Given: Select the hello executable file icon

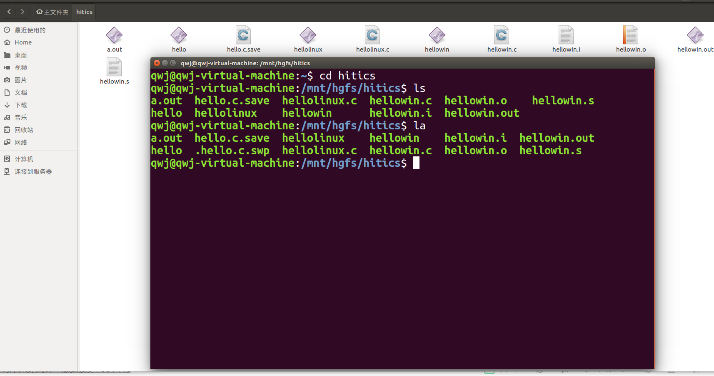Looking at the screenshot, I should (x=179, y=35).
